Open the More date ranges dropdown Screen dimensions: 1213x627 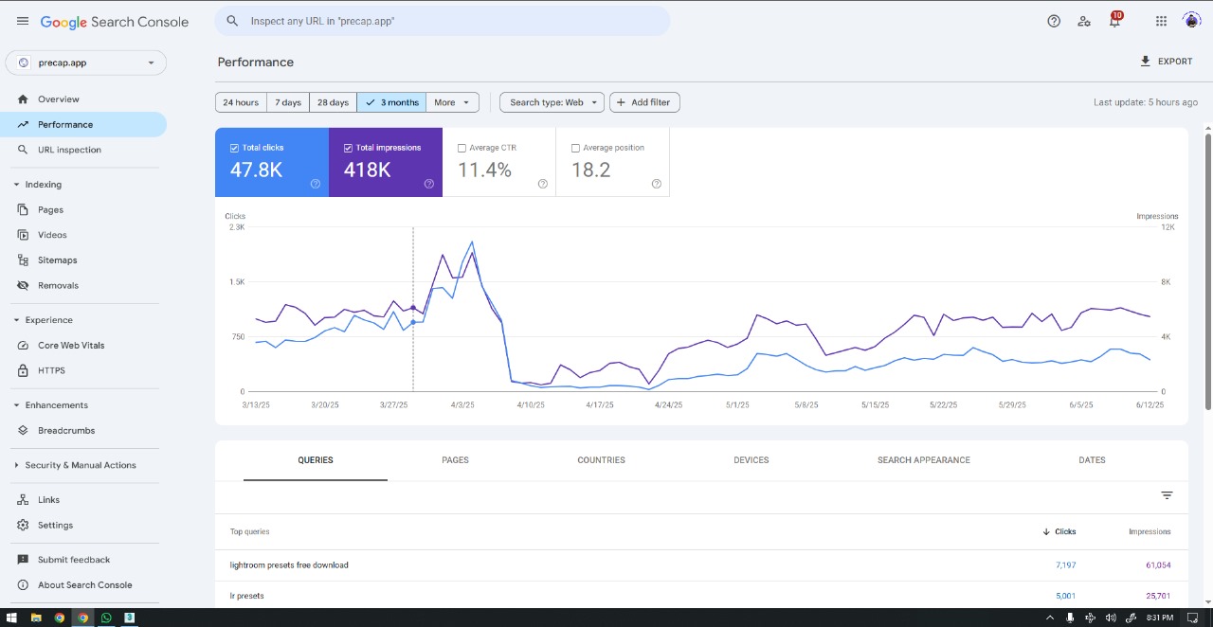tap(453, 102)
